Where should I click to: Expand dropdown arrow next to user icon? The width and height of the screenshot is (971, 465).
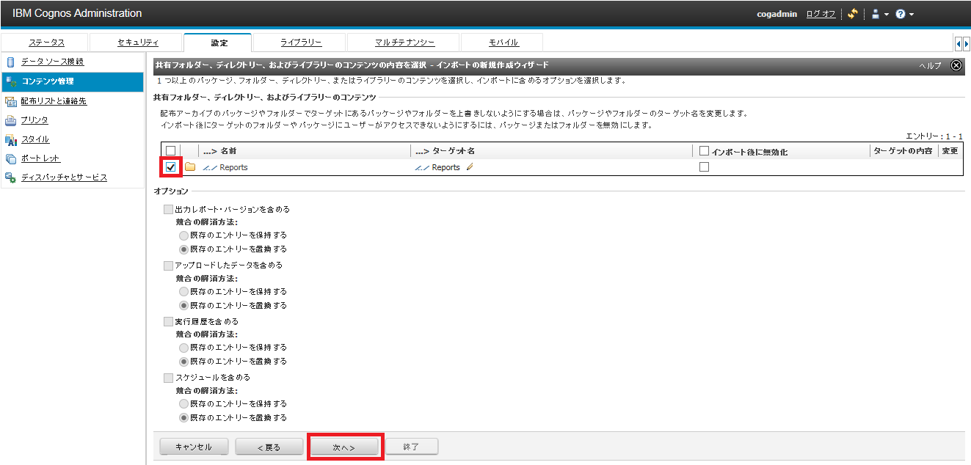[886, 15]
